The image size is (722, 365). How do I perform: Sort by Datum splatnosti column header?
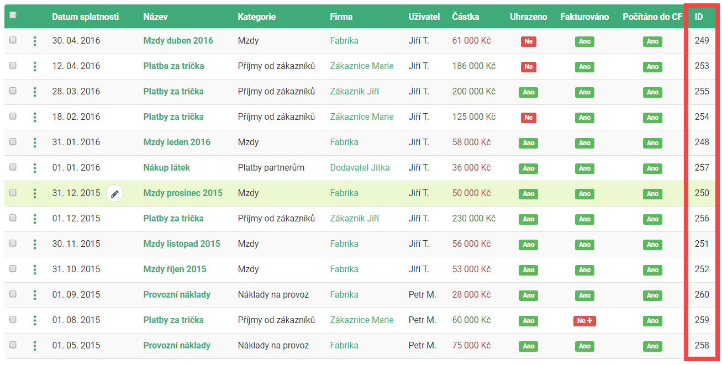pos(85,17)
